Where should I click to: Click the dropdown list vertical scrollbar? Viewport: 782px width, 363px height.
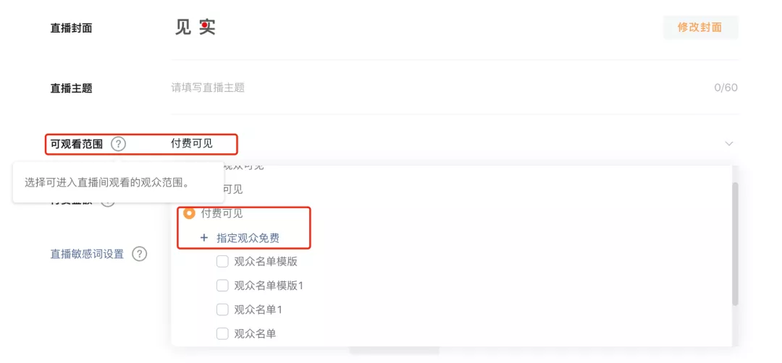click(735, 243)
